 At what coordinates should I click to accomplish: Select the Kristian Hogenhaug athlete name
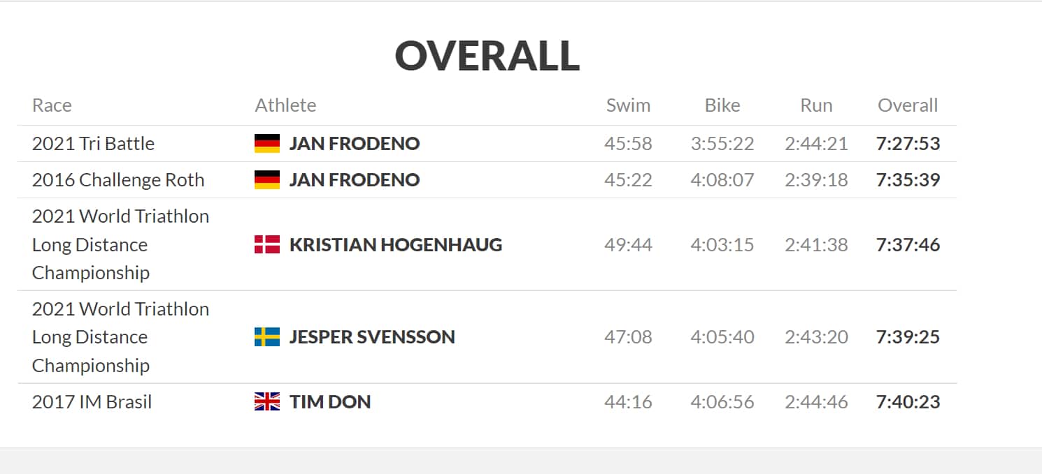(396, 245)
